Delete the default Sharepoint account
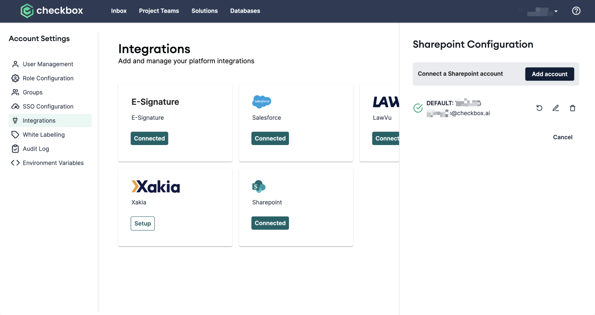This screenshot has width=595, height=315. [572, 108]
